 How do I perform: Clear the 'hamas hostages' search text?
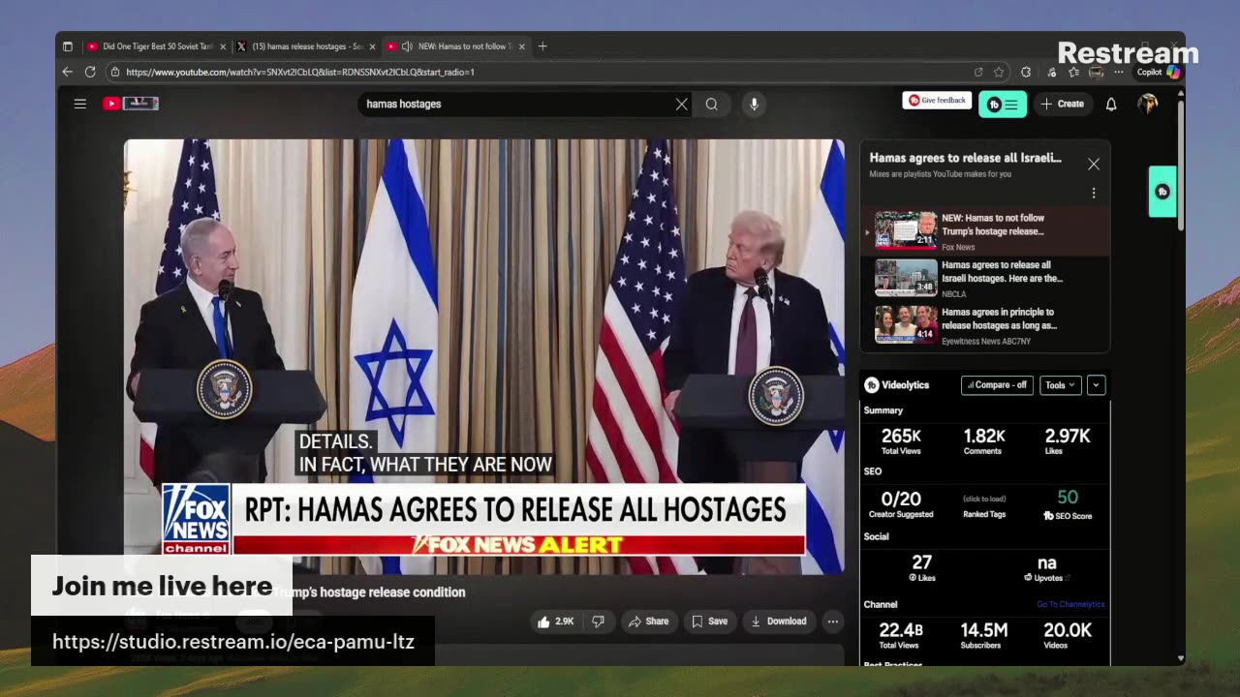coord(681,105)
